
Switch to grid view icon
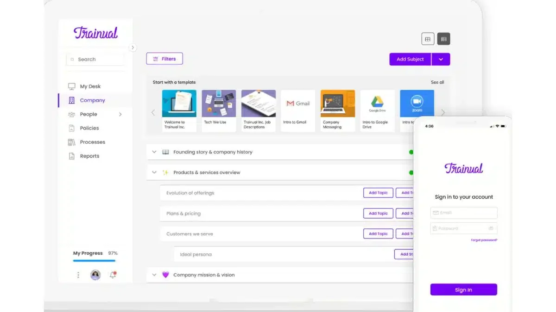click(x=428, y=39)
